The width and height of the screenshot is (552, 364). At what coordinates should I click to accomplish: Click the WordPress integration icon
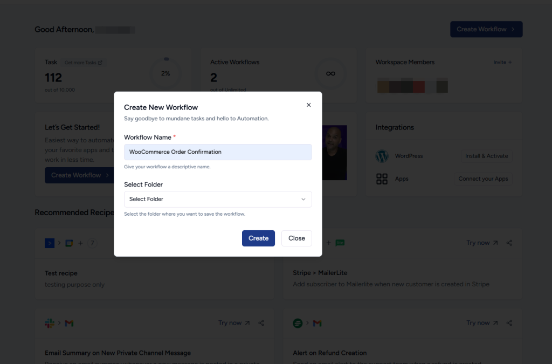pos(382,156)
